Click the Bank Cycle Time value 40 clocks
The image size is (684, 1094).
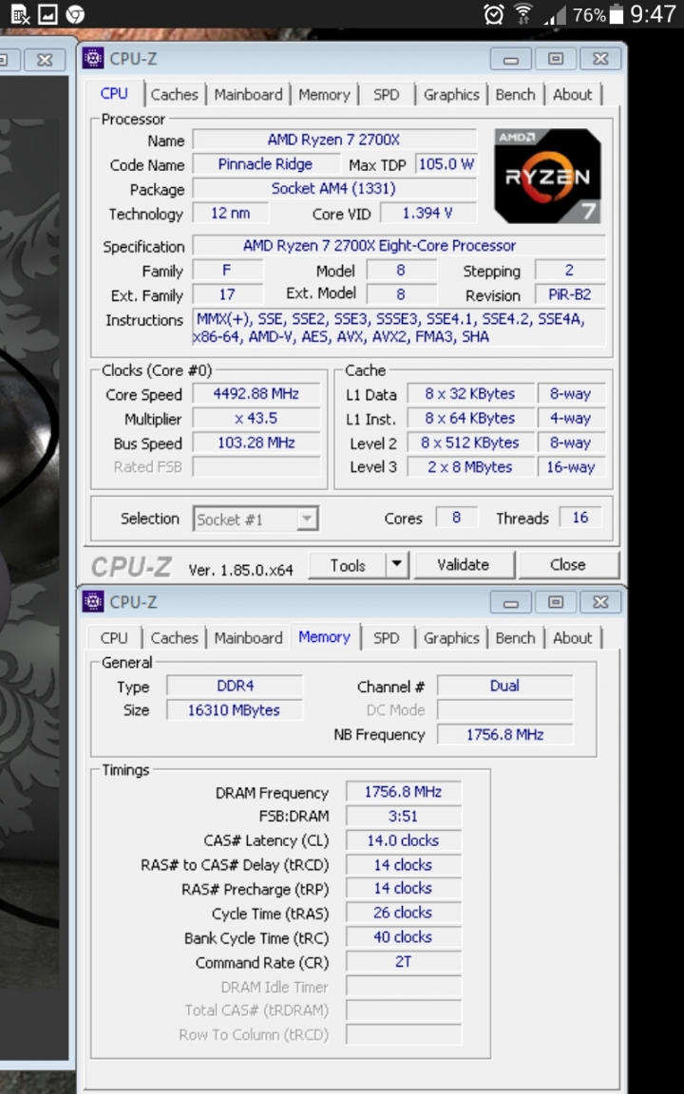404,937
